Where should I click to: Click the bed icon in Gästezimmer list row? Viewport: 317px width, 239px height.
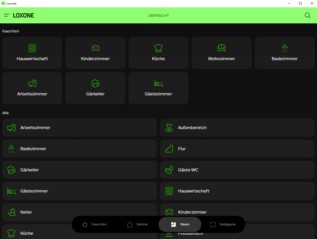pos(11,191)
